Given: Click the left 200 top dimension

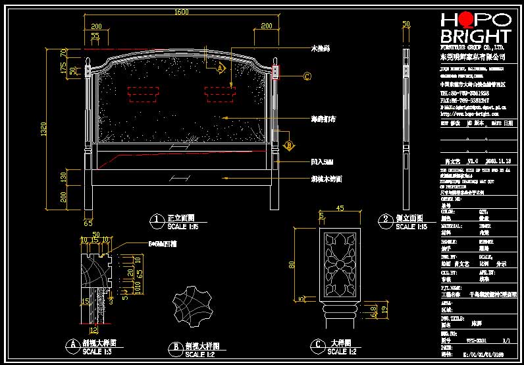Looking at the screenshot, I should pyautogui.click(x=96, y=26).
